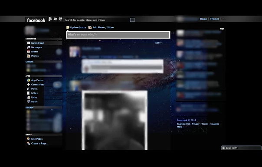The image size is (262, 167).
Task: Open the blurred black-and-white photo post
Action: click(115, 120)
